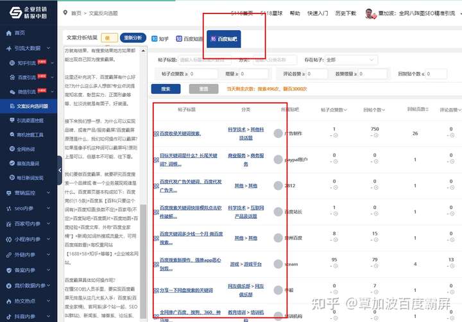This screenshot has width=462, height=322.
Task: Click the round avatar for the steam tieba
Action: [278, 264]
